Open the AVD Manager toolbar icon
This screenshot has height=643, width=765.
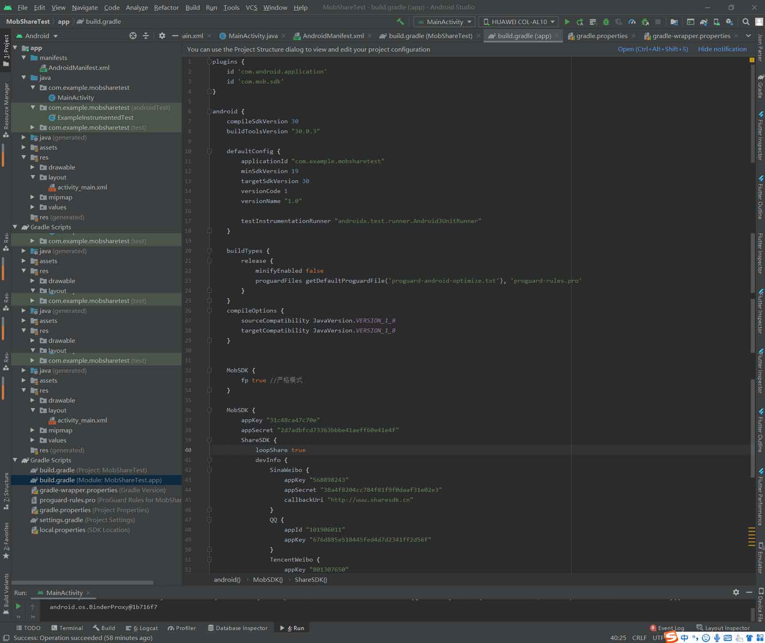point(716,22)
